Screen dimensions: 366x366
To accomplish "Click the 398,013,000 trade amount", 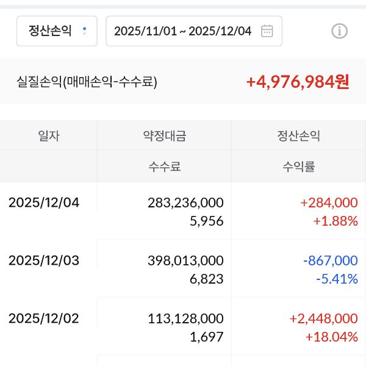I will tap(185, 260).
